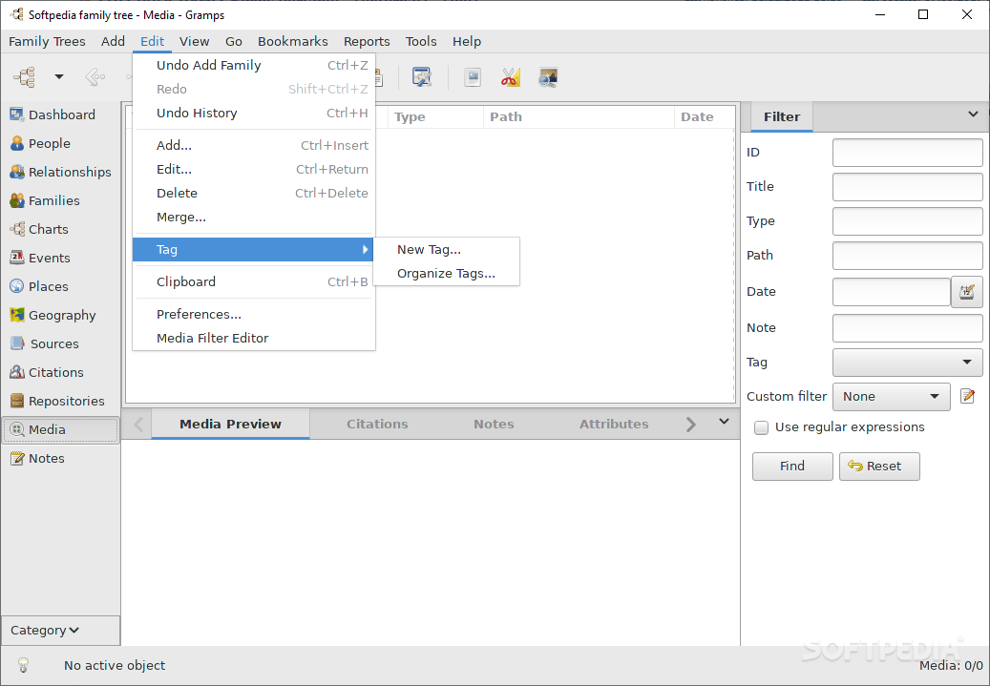Show previous bottom bar tabs with left arrow

(x=138, y=424)
